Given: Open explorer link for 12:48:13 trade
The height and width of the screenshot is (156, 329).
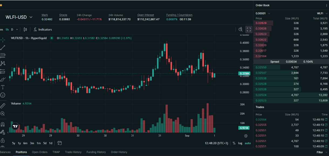Looking at the screenshot, I should tap(326, 125).
